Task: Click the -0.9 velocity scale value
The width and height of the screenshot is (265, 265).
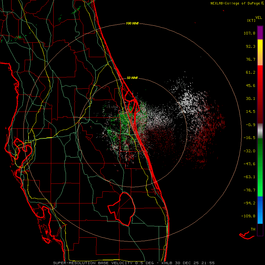Action: pos(251,125)
